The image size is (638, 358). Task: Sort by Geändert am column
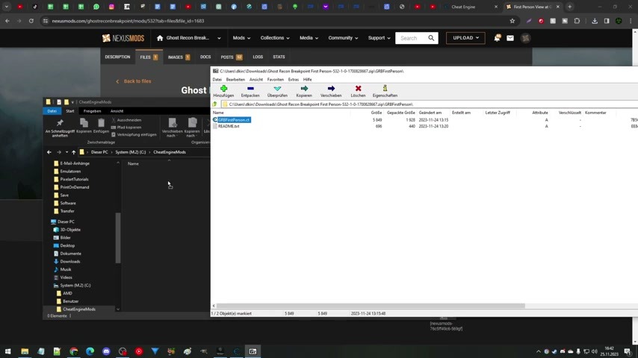[x=430, y=113]
